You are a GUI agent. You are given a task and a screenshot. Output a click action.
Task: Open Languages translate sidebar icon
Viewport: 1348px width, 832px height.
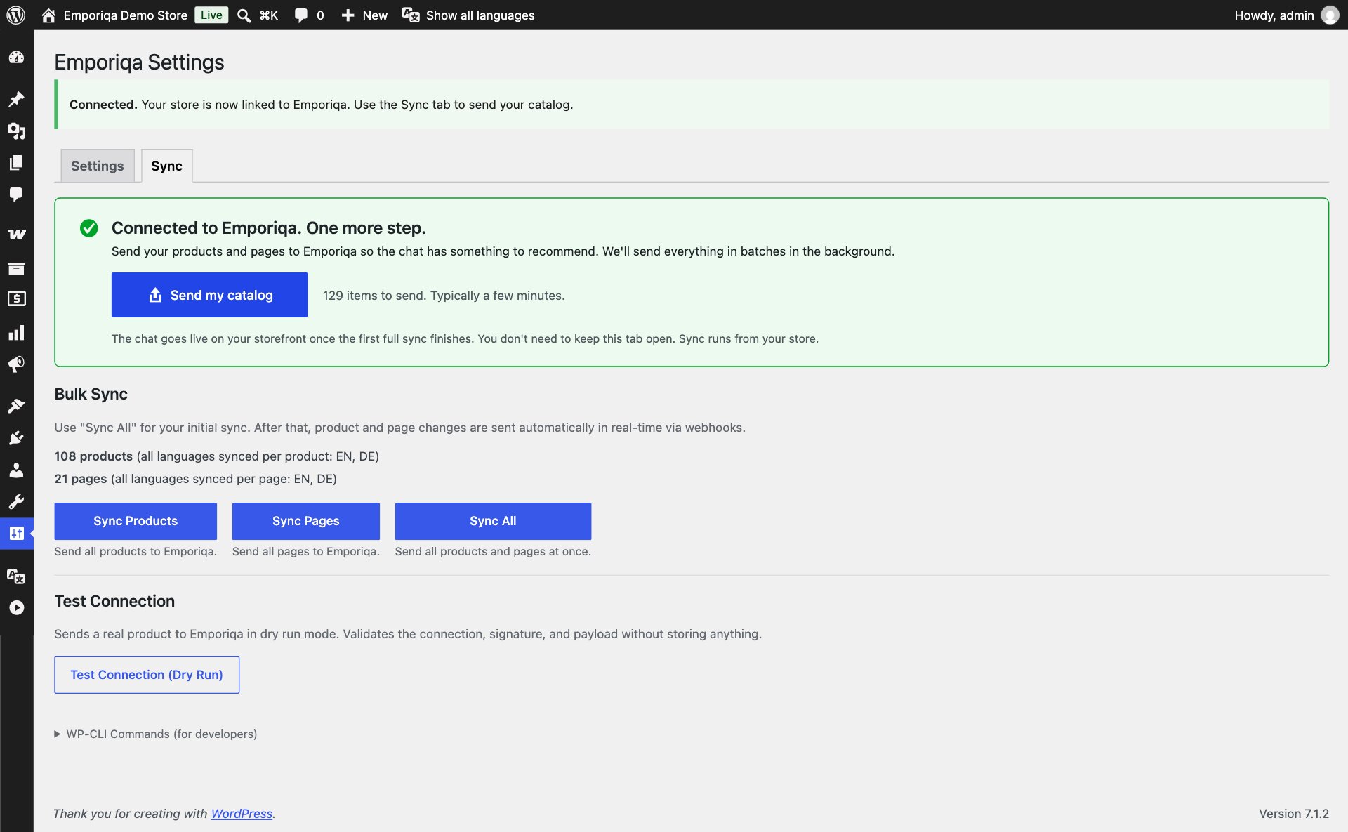(x=16, y=576)
